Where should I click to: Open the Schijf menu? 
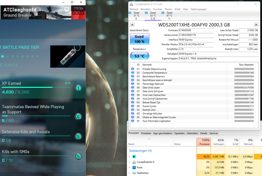pyautogui.click(x=177, y=9)
